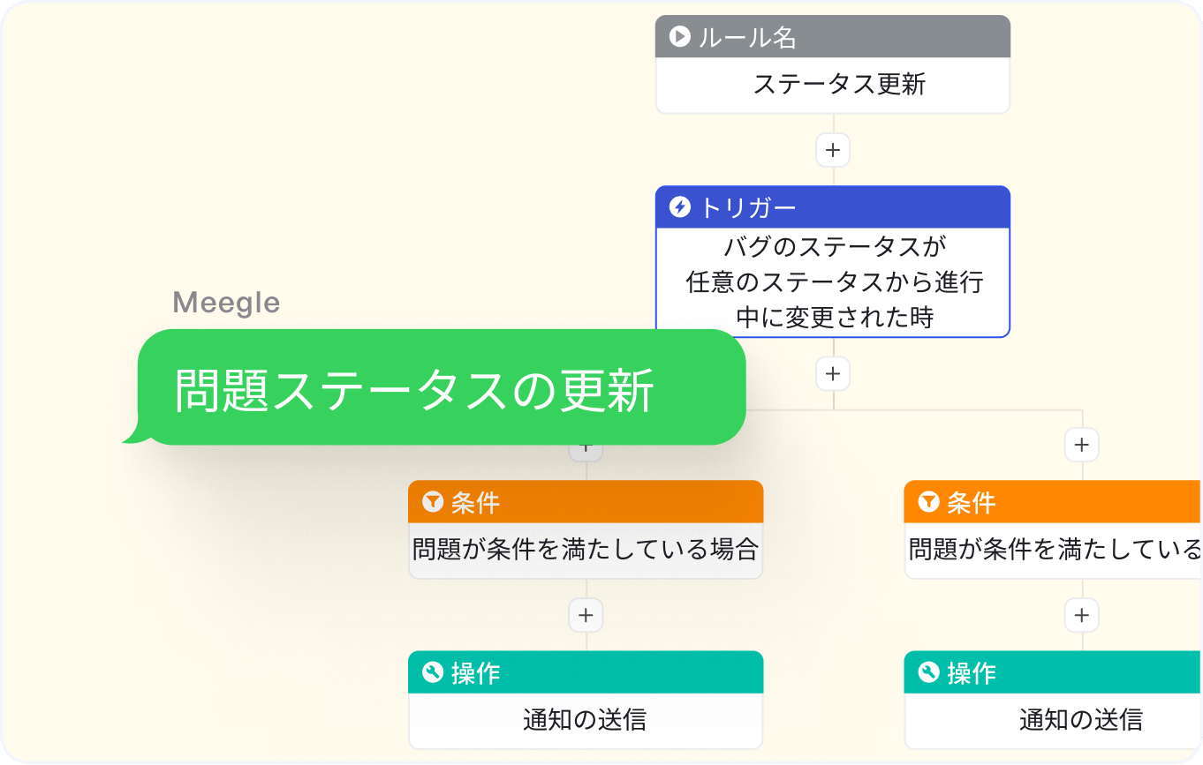Viewport: 1203px width, 765px height.
Task: Click the funnel icon in the right 条件 header
Action: click(x=928, y=502)
